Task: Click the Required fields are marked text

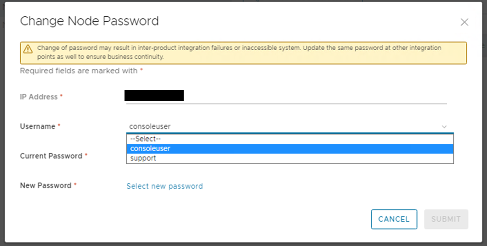Action: pos(79,70)
